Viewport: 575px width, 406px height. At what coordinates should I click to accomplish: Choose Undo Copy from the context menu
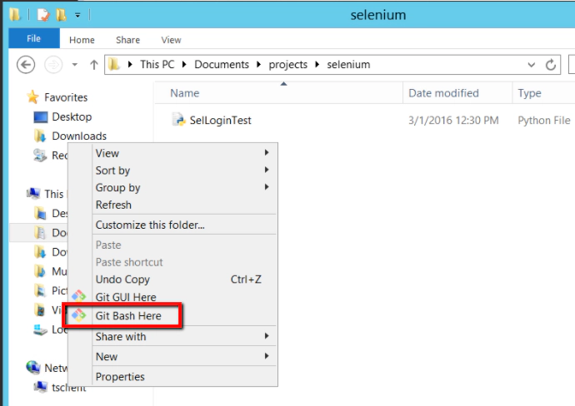(184, 280)
